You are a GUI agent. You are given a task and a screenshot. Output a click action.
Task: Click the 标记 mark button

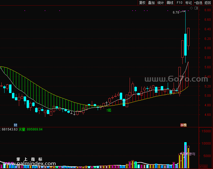coord(189,3)
